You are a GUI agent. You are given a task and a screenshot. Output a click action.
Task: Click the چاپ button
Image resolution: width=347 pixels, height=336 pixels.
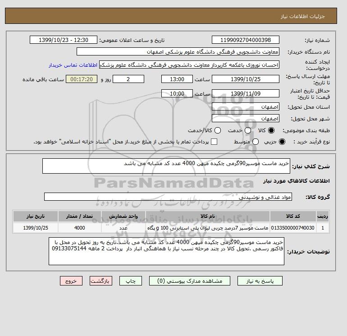tap(131, 281)
